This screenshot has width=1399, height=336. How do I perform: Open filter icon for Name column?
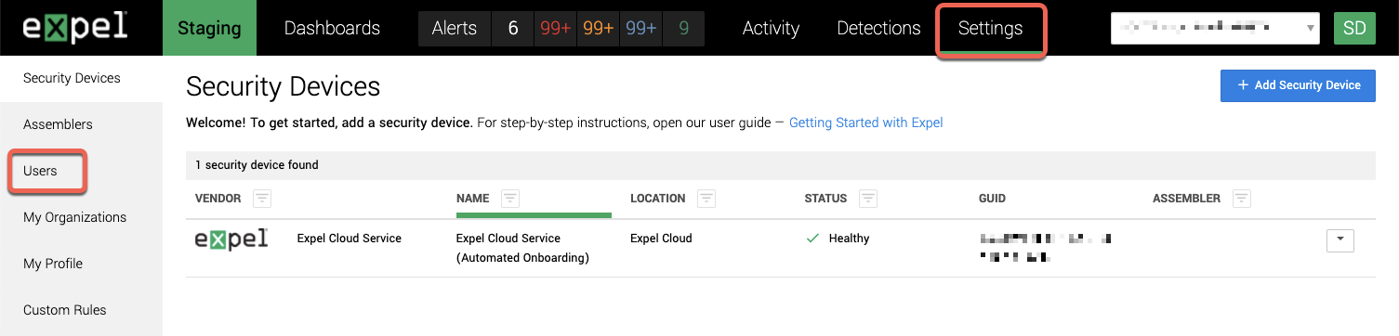(510, 199)
